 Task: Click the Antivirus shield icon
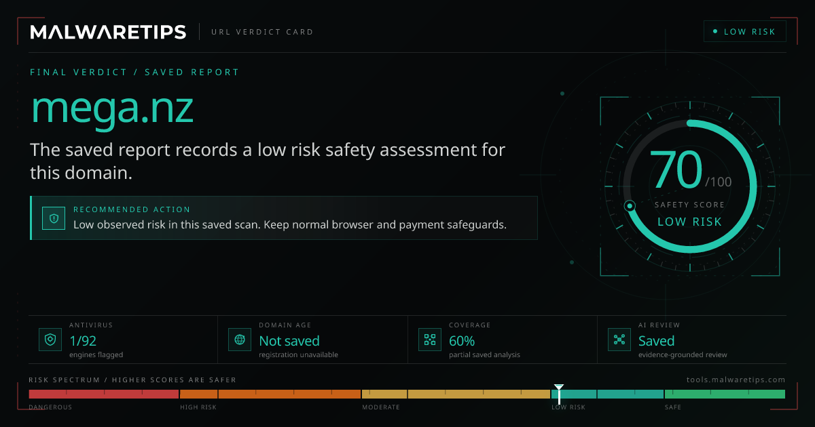(x=50, y=340)
